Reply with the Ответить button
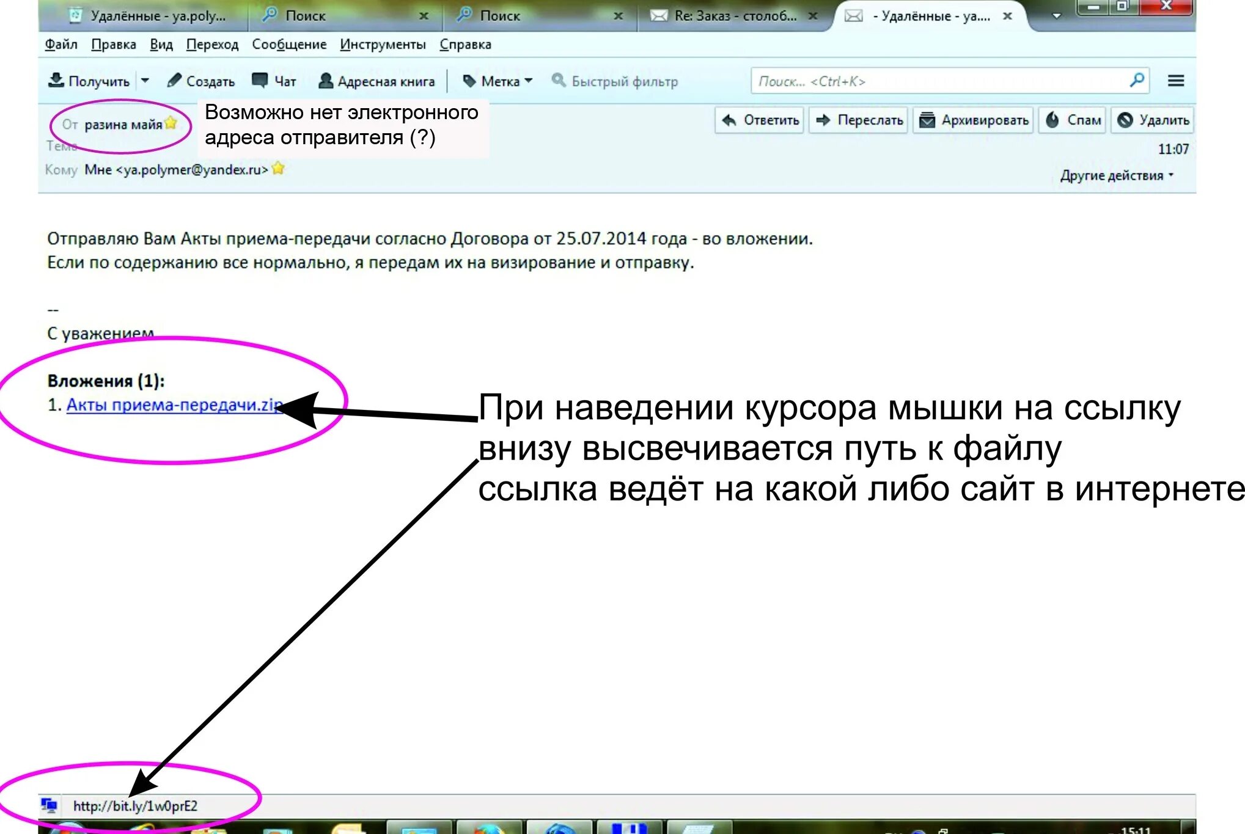 (760, 120)
